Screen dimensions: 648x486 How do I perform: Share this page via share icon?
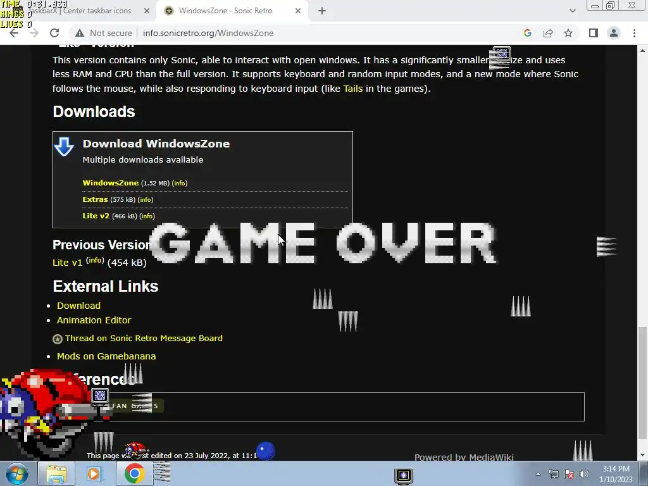[x=548, y=33]
